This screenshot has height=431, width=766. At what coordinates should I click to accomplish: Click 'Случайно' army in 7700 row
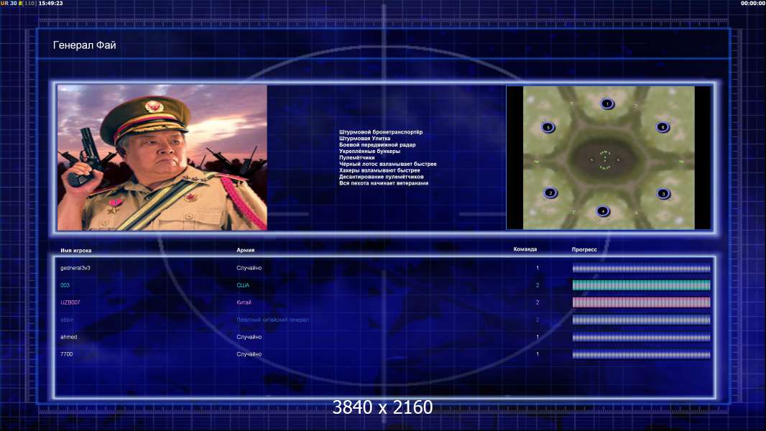pyautogui.click(x=249, y=354)
